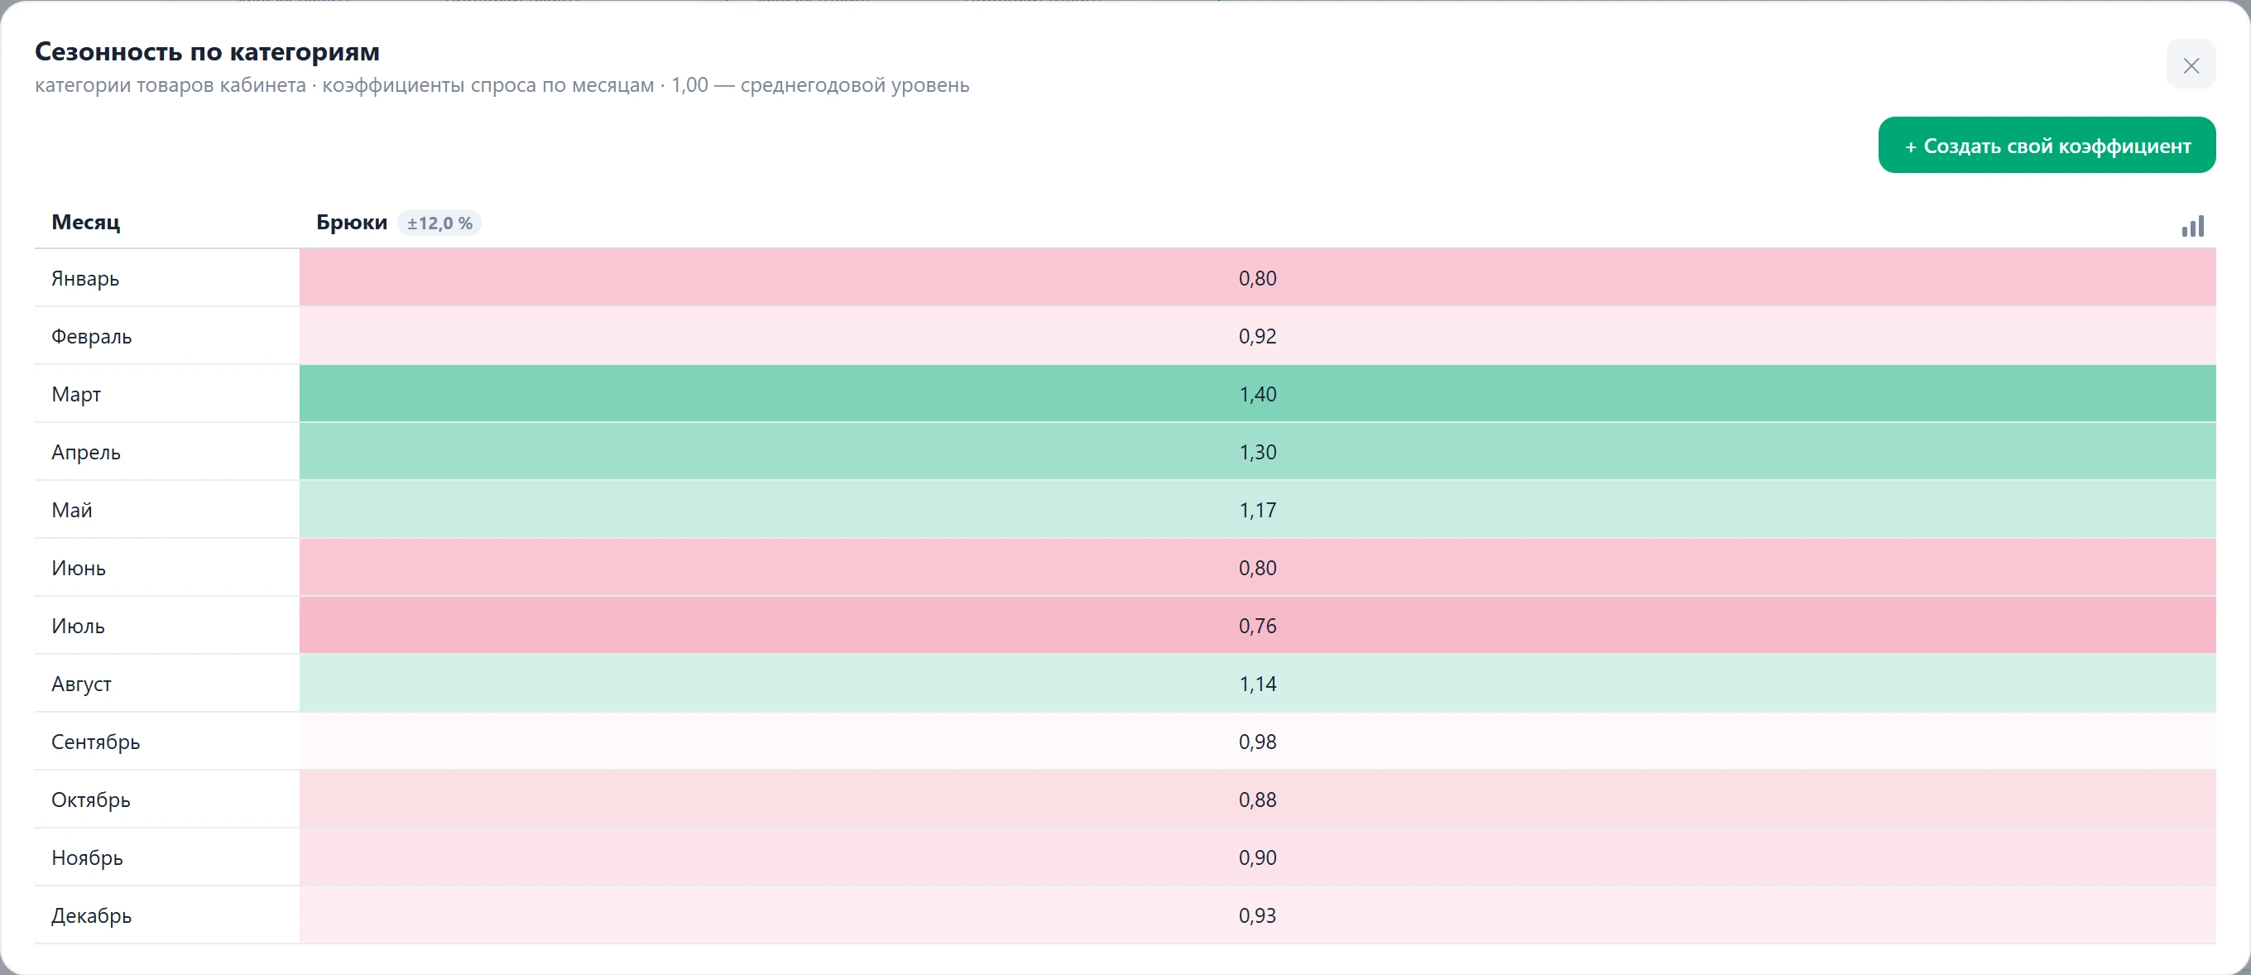The height and width of the screenshot is (975, 2251).
Task: Select the Декабрь row label
Action: (92, 915)
